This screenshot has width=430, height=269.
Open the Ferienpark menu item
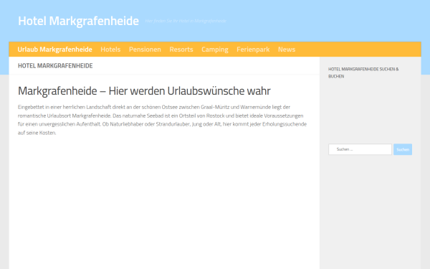[x=253, y=49]
